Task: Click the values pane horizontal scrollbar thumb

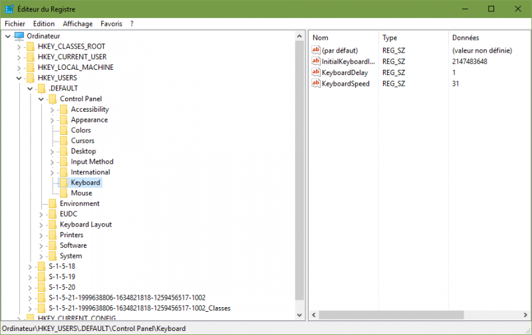Action: click(x=391, y=315)
